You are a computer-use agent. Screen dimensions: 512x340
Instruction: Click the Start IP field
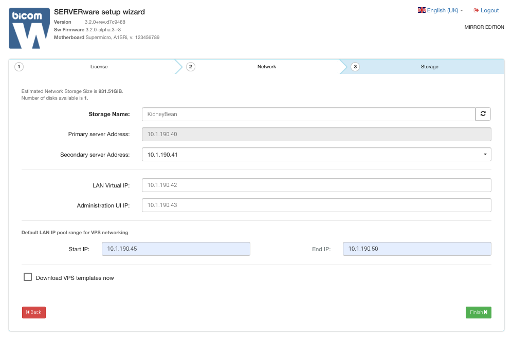click(x=176, y=249)
